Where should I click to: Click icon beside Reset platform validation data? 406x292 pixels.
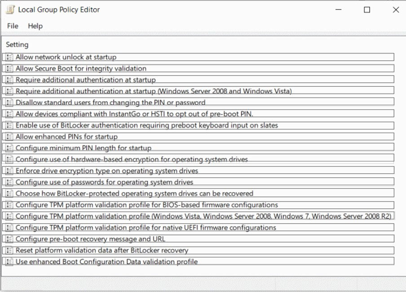click(x=9, y=250)
